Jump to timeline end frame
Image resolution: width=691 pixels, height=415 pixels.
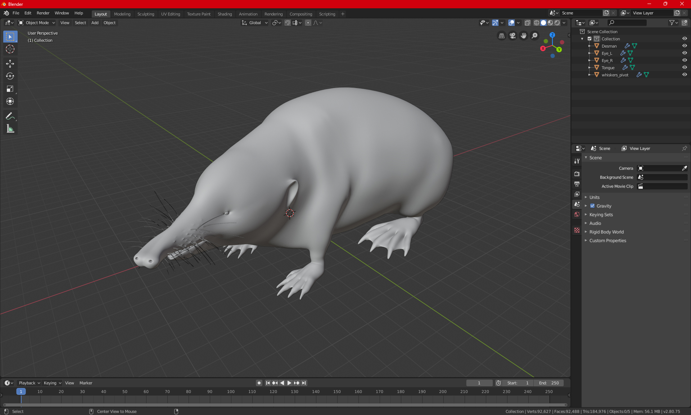point(304,383)
